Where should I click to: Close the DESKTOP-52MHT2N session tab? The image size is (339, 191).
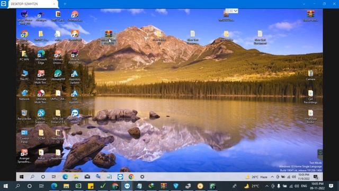coord(54,4)
